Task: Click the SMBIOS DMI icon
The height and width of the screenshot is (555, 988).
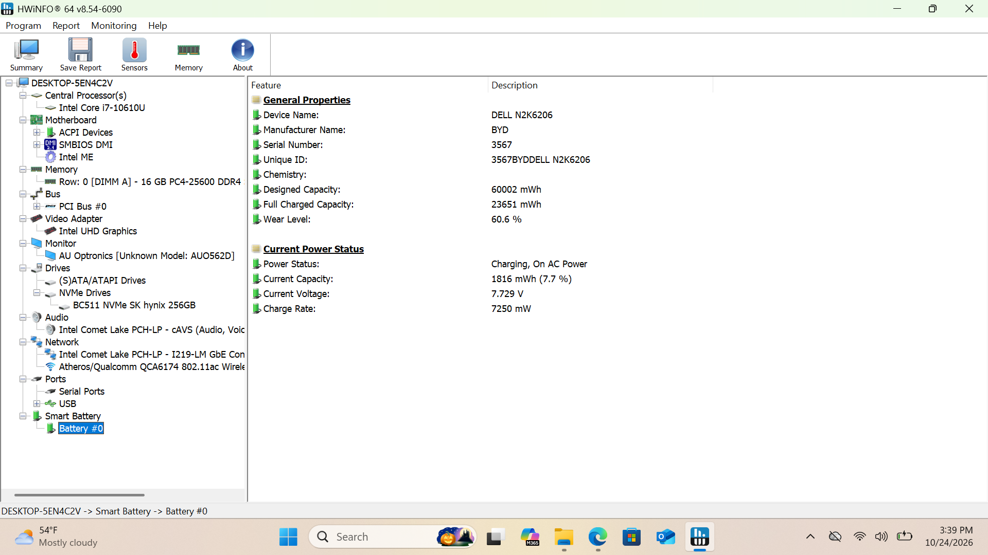Action: pyautogui.click(x=50, y=144)
